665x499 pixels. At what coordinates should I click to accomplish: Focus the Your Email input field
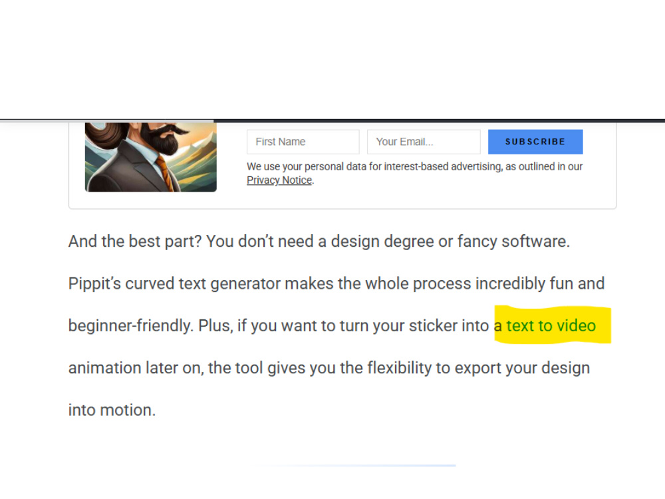pyautogui.click(x=424, y=142)
